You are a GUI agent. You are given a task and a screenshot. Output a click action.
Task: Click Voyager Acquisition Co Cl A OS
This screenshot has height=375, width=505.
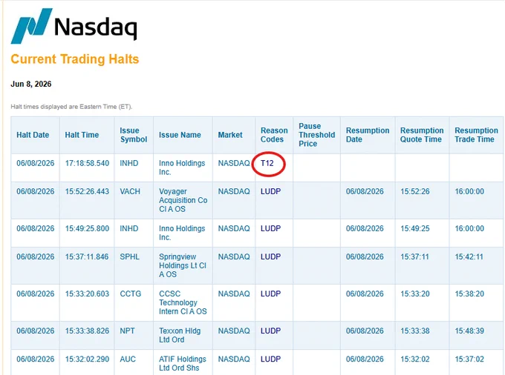tap(183, 200)
